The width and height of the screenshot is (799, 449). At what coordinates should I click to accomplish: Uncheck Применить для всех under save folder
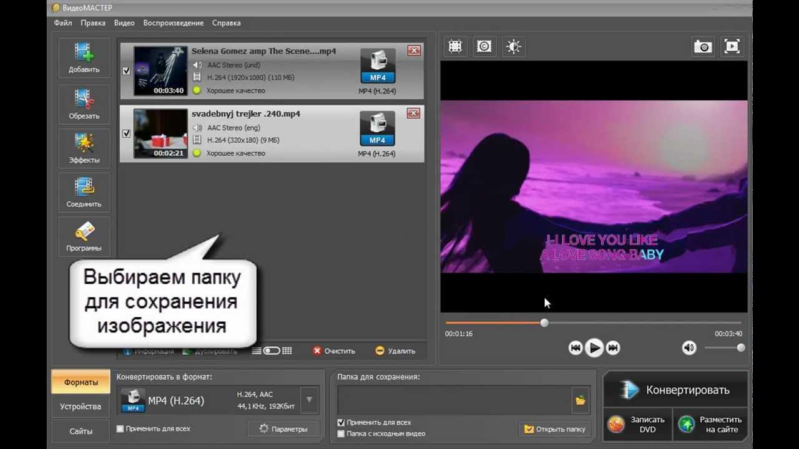click(341, 422)
